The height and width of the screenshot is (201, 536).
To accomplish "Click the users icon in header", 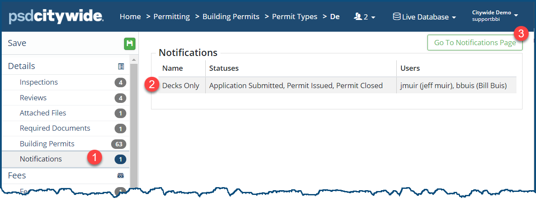I will (358, 17).
